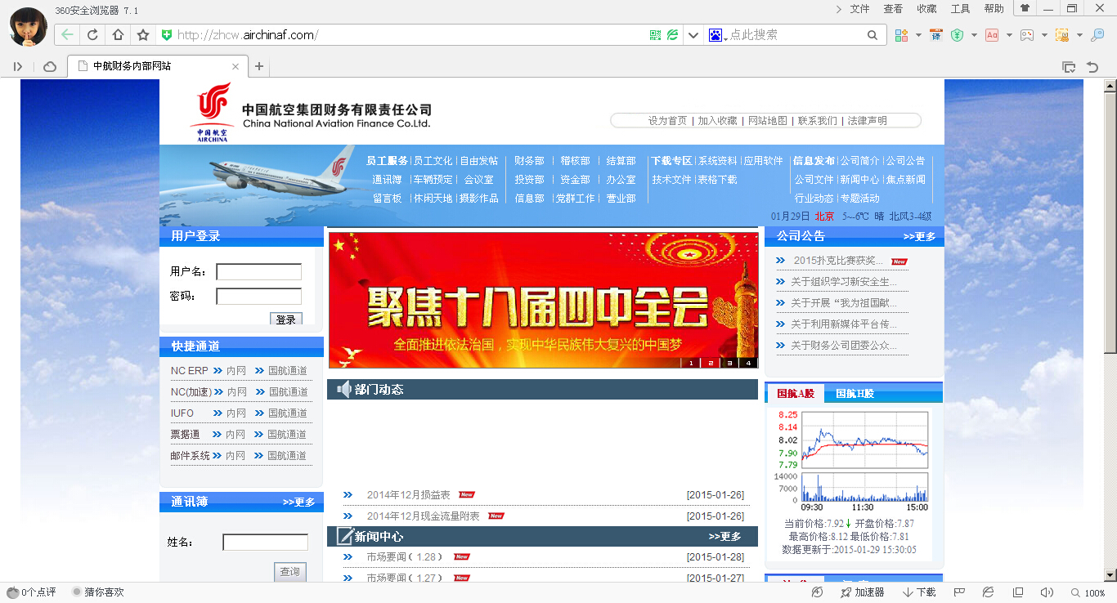Open the Baidu search engine selector
Viewport: 1117px width, 603px height.
pyautogui.click(x=716, y=35)
